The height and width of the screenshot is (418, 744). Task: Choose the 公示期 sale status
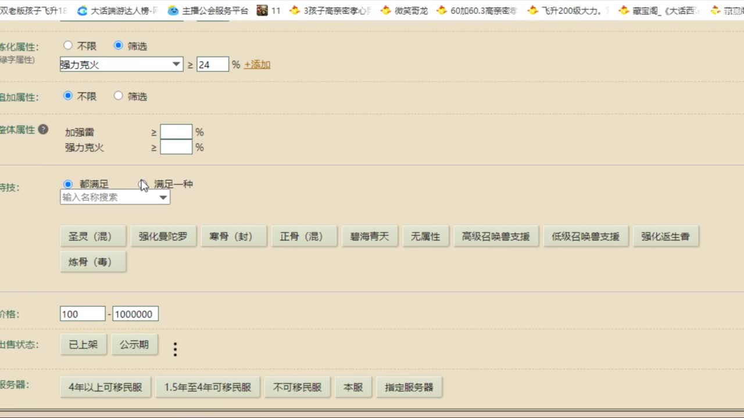click(135, 344)
